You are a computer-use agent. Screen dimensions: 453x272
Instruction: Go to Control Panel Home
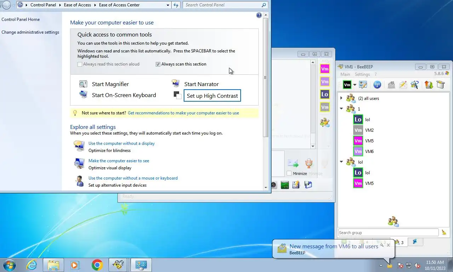point(21,19)
